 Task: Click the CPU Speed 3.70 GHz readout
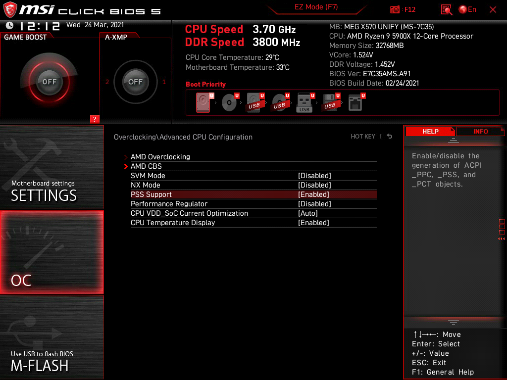pyautogui.click(x=240, y=29)
